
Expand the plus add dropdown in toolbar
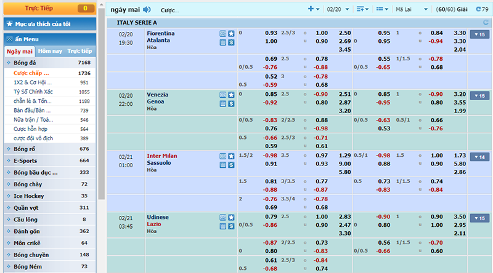click(x=313, y=10)
